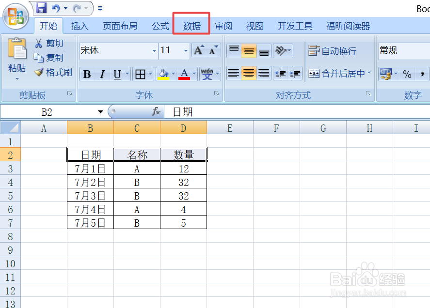Click the 粘贴 (Paste) button

coord(16,61)
